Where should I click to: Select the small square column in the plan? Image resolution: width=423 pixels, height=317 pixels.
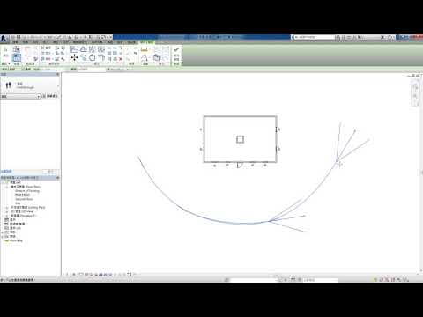[240, 139]
